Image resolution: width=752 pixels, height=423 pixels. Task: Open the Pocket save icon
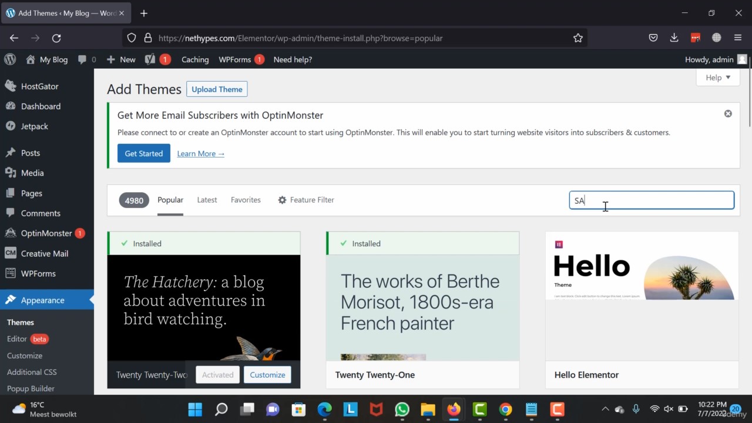click(x=653, y=38)
